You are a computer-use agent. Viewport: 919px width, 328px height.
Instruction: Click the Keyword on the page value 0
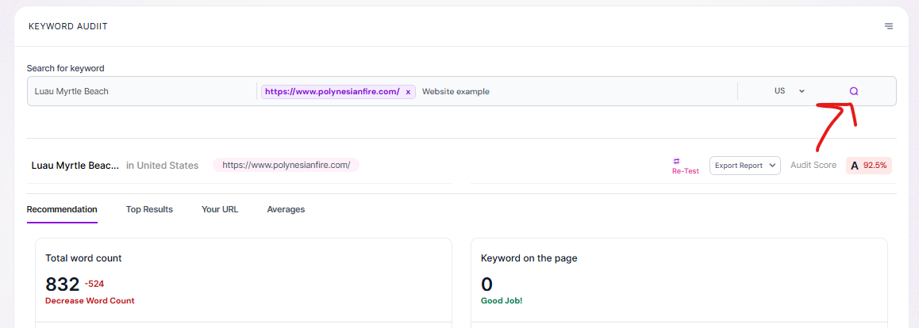tap(486, 284)
